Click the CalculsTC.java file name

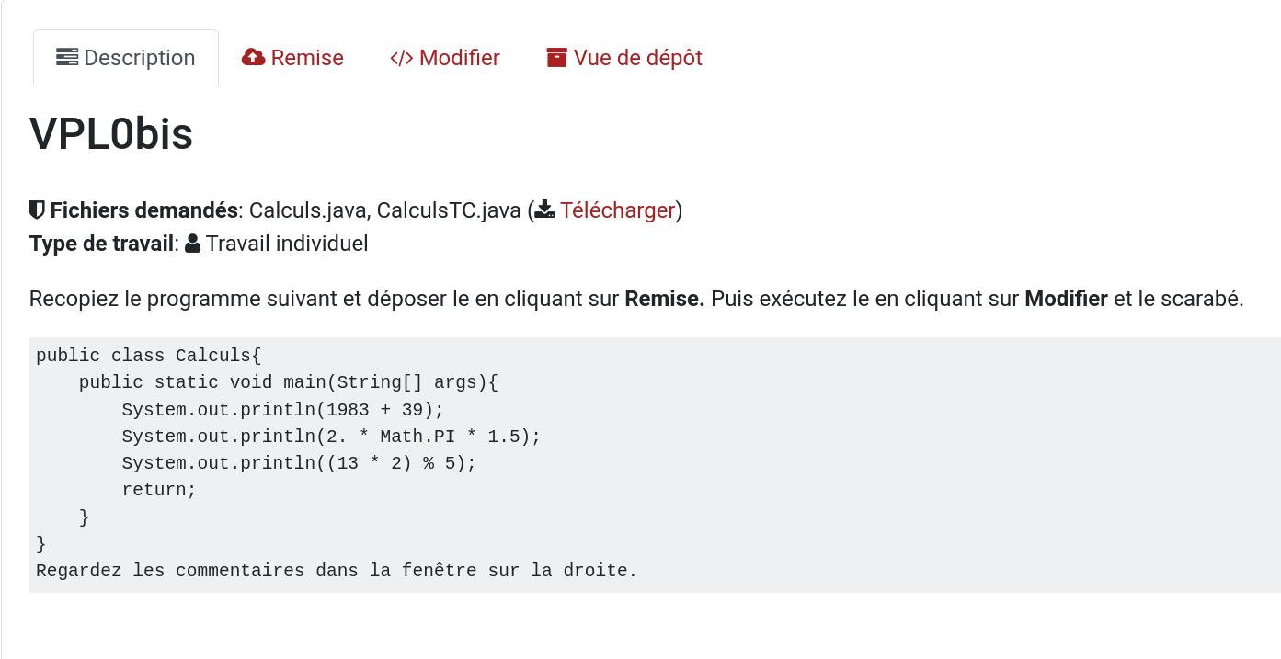[x=449, y=210]
